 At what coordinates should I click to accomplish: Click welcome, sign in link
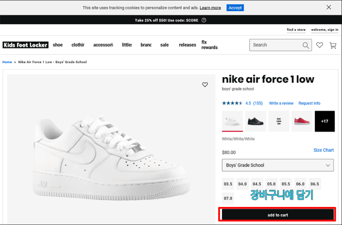pyautogui.click(x=325, y=30)
